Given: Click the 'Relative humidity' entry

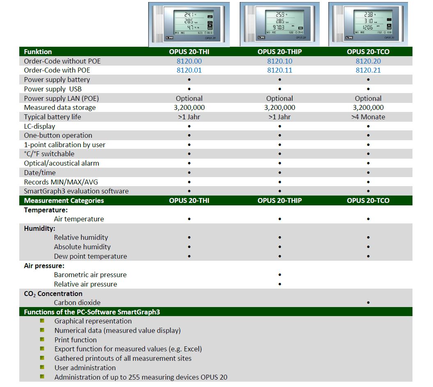Looking at the screenshot, I should 81,237.
